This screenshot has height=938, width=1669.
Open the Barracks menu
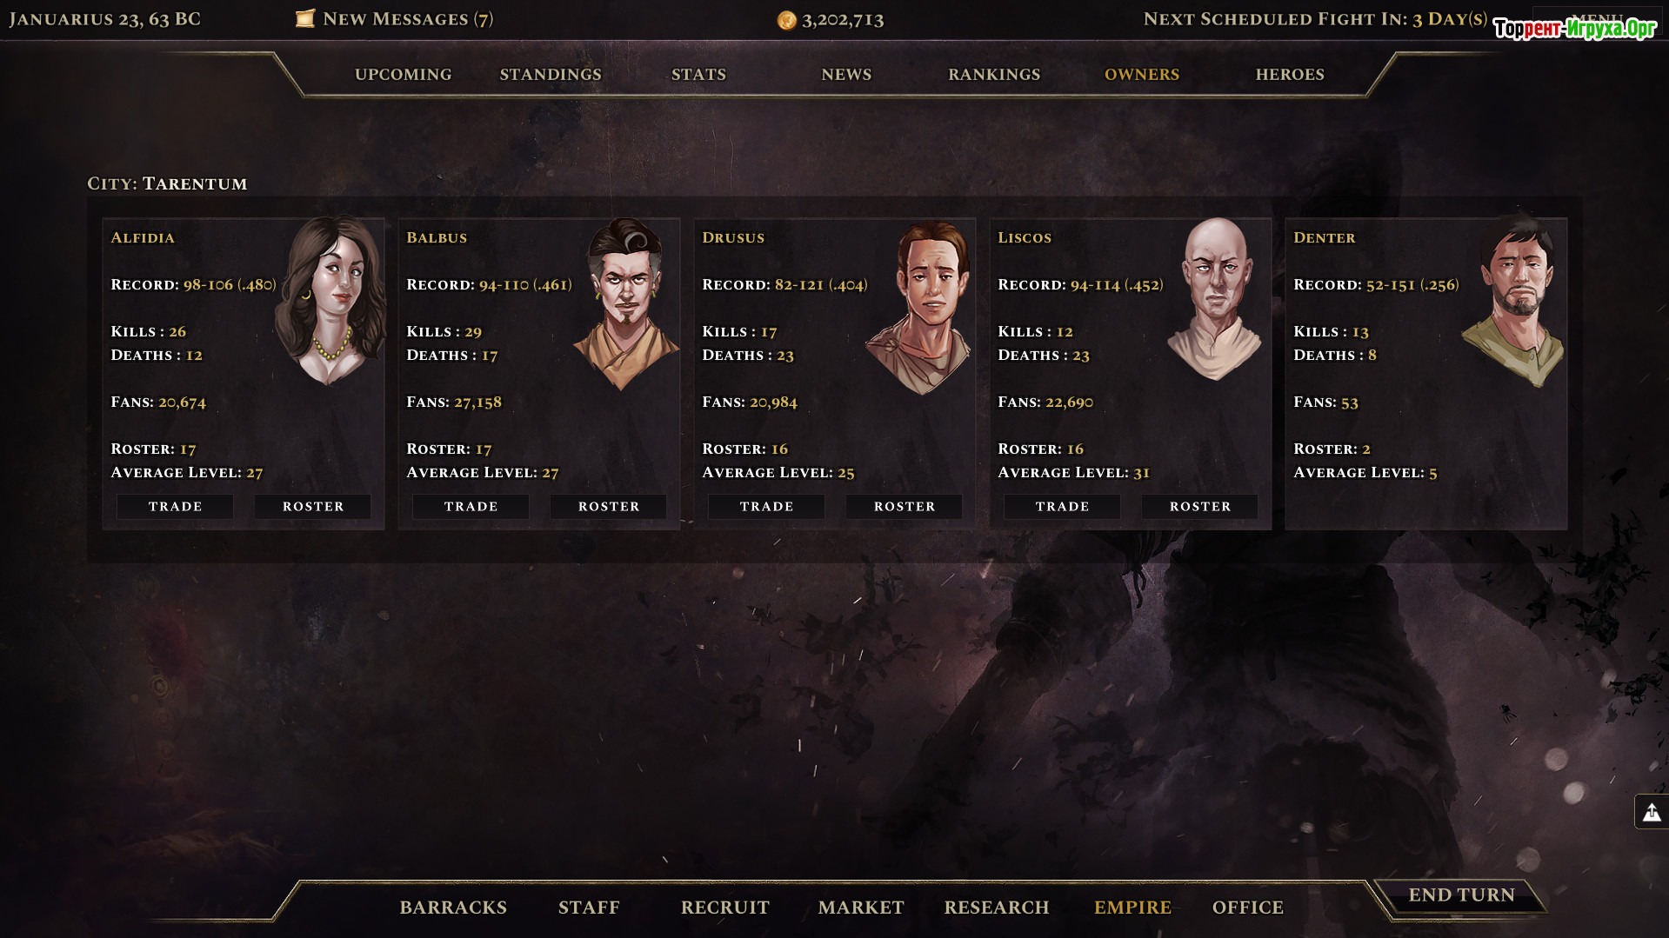coord(453,908)
